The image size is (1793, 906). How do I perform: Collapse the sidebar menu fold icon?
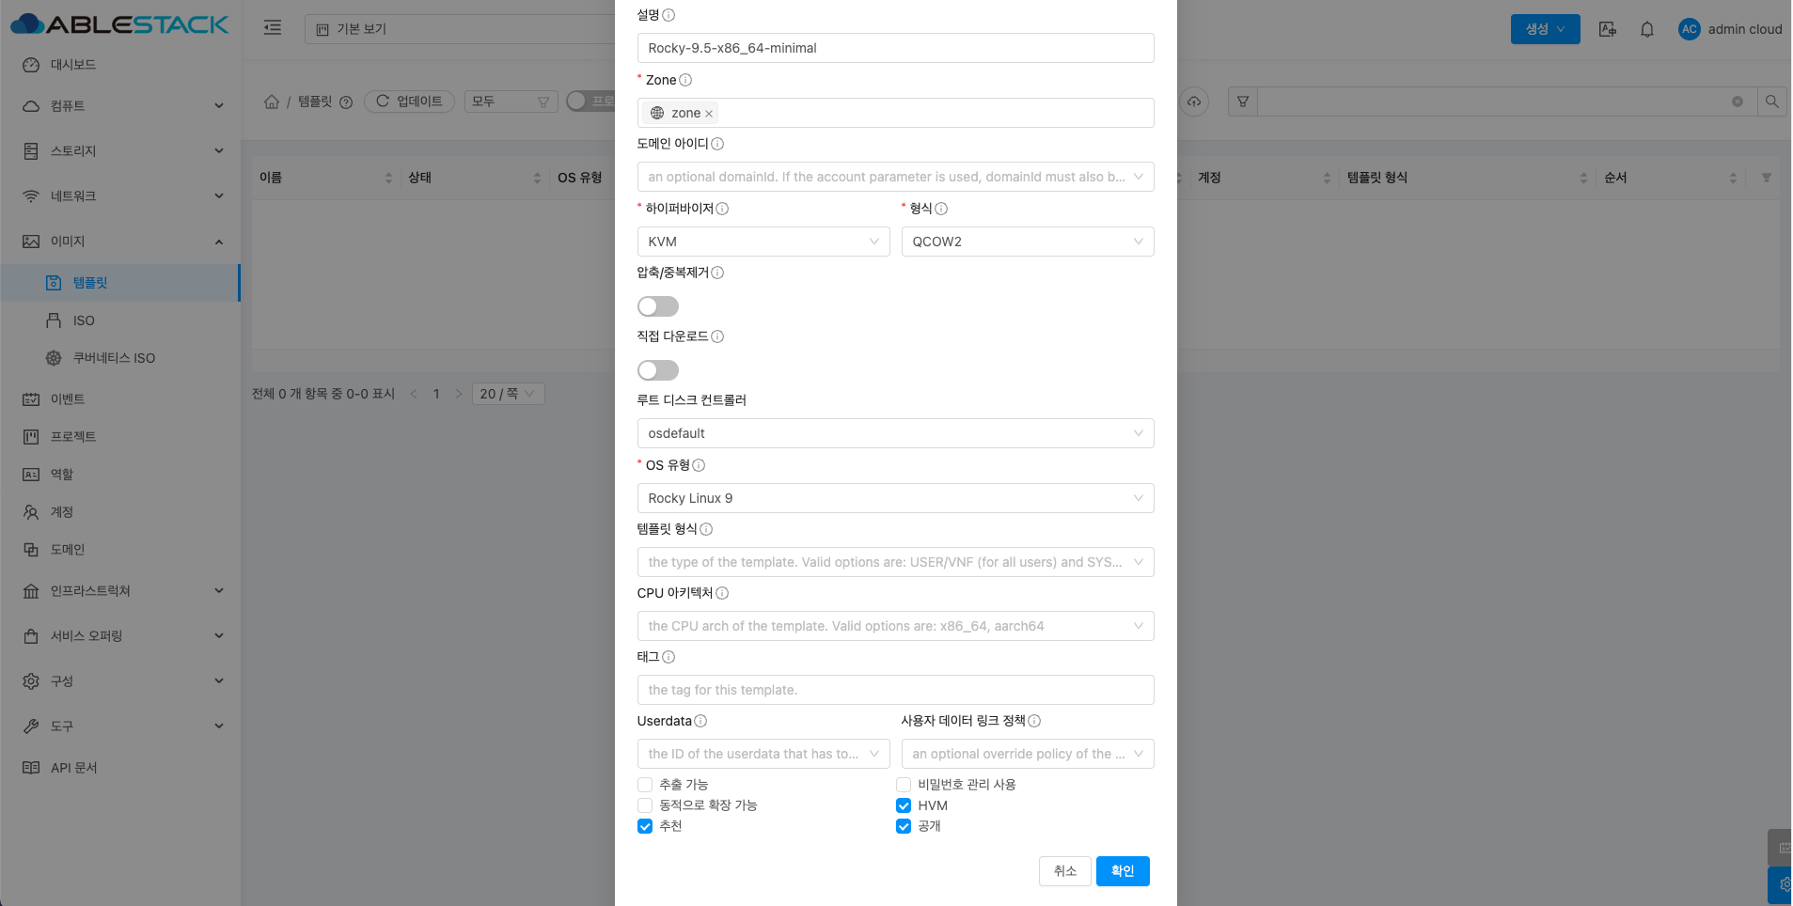click(x=273, y=28)
